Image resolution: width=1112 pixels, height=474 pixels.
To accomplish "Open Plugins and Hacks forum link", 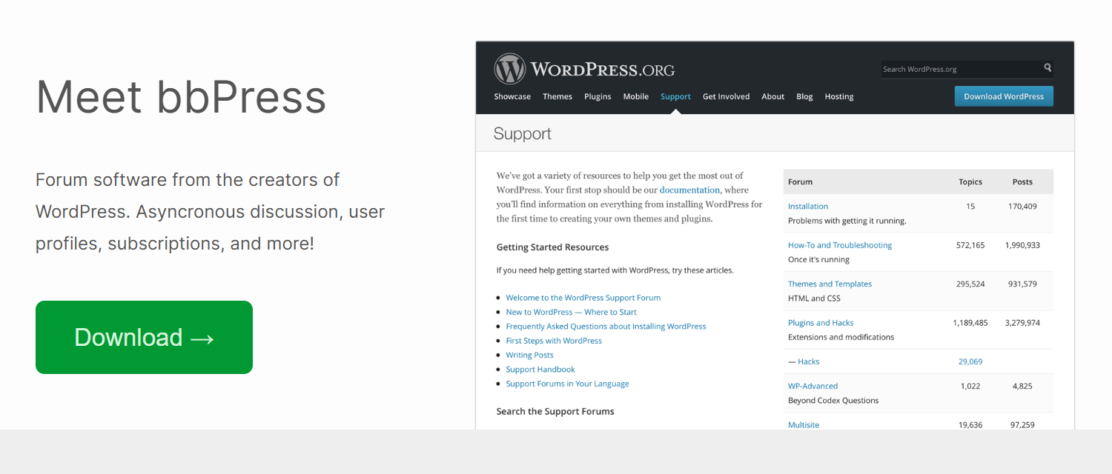I will pyautogui.click(x=821, y=323).
